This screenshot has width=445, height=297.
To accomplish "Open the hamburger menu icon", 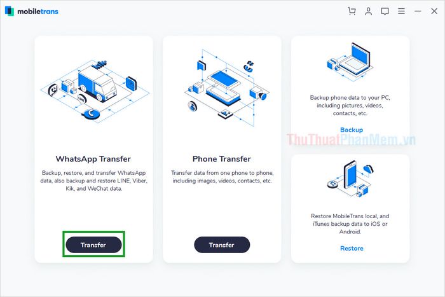I will point(401,11).
